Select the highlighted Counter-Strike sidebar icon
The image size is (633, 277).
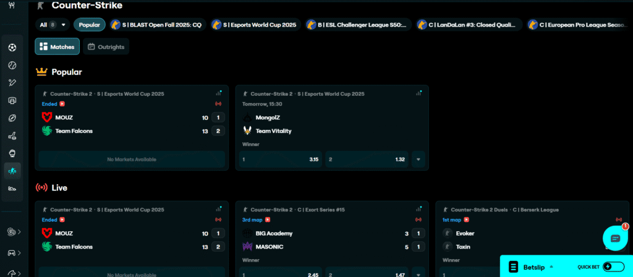[12, 171]
